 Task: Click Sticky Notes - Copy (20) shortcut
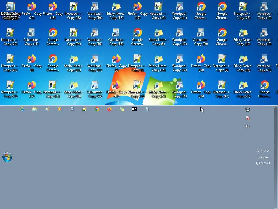coord(74,89)
